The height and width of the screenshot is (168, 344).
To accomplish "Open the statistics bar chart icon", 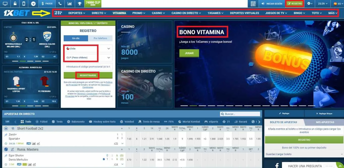I will pos(70,4).
